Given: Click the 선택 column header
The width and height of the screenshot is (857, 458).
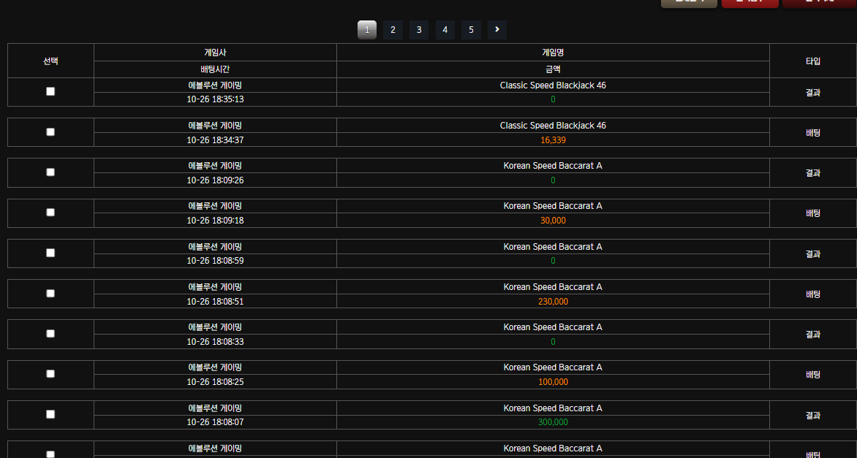Looking at the screenshot, I should (x=51, y=61).
